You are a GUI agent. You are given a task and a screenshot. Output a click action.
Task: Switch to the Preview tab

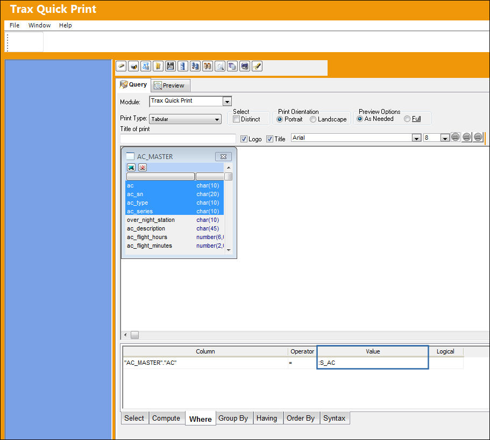tap(171, 85)
